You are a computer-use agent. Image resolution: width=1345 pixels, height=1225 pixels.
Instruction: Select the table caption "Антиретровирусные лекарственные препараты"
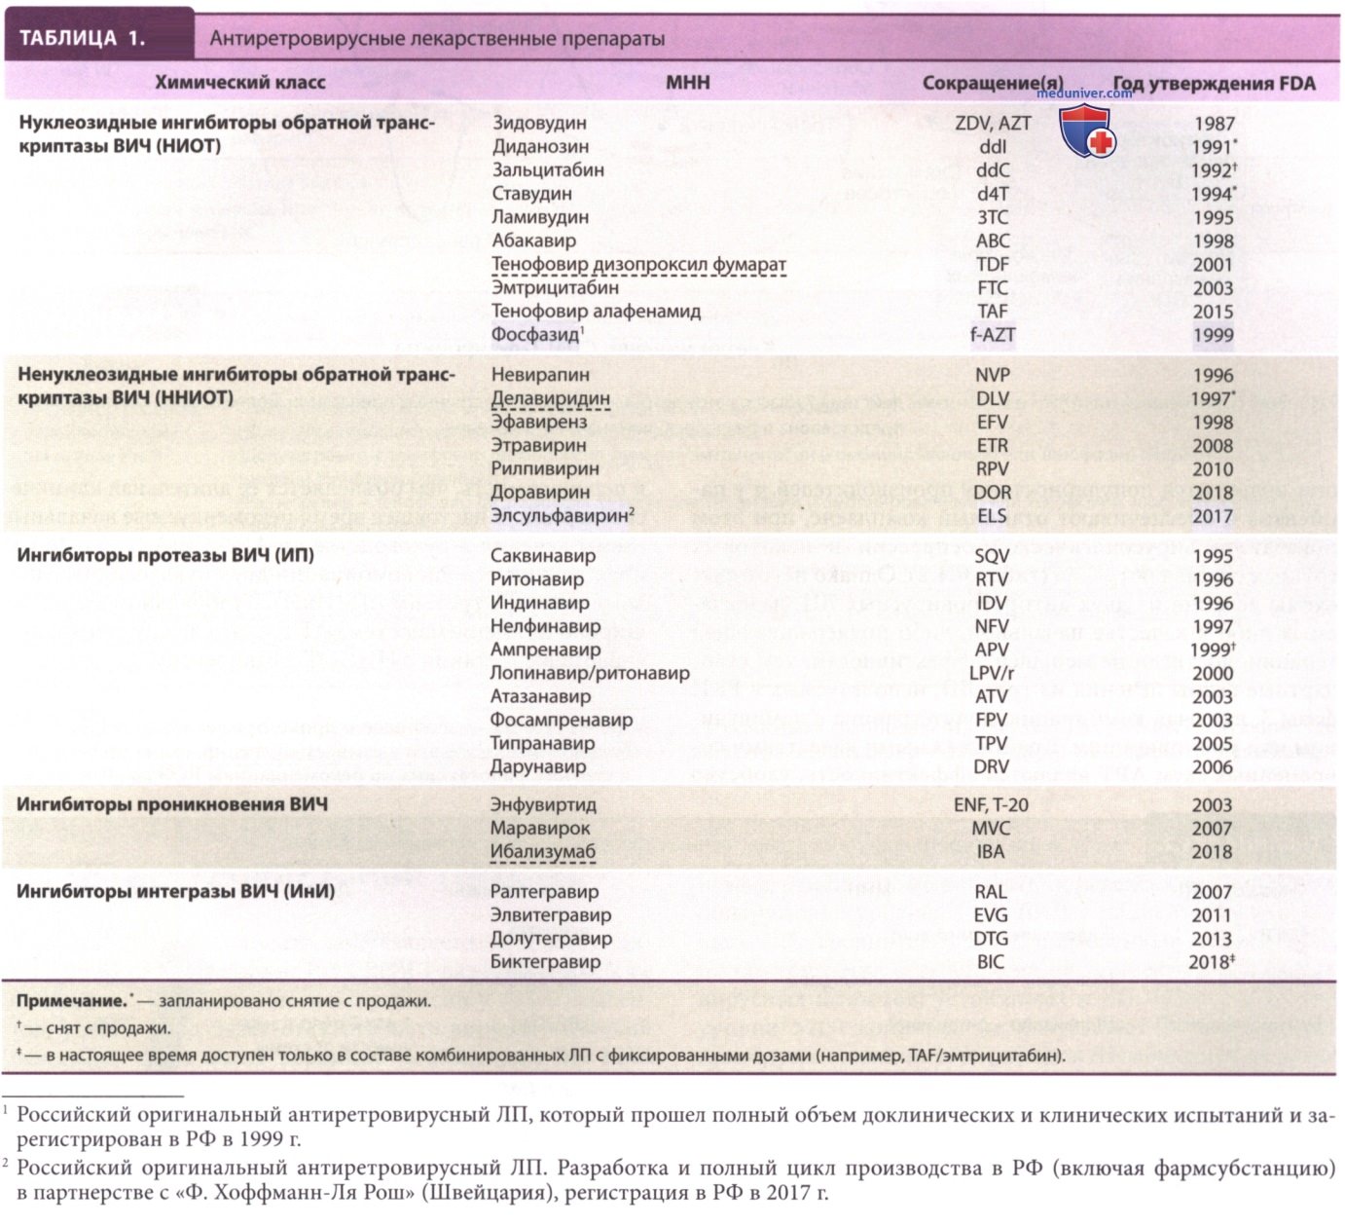tap(438, 40)
